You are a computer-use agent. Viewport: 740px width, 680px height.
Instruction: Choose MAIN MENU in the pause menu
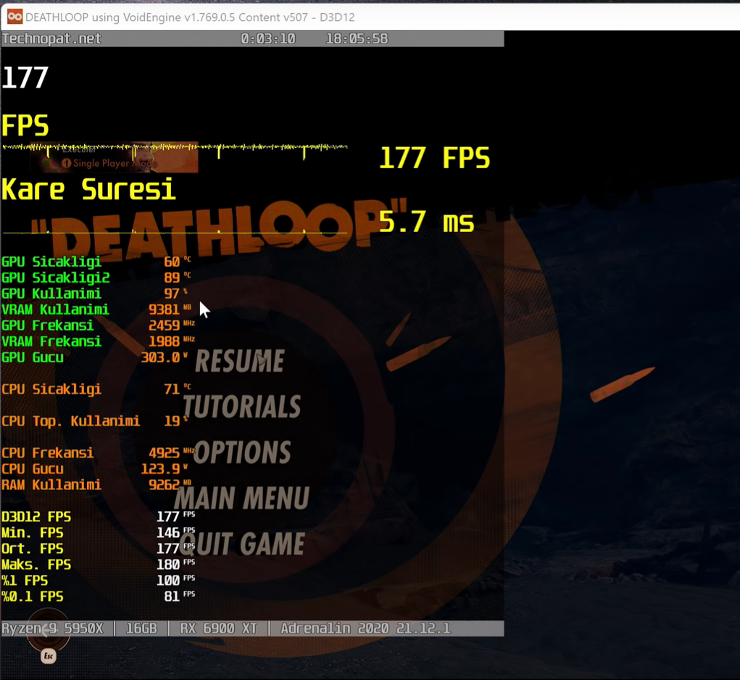pyautogui.click(x=242, y=498)
